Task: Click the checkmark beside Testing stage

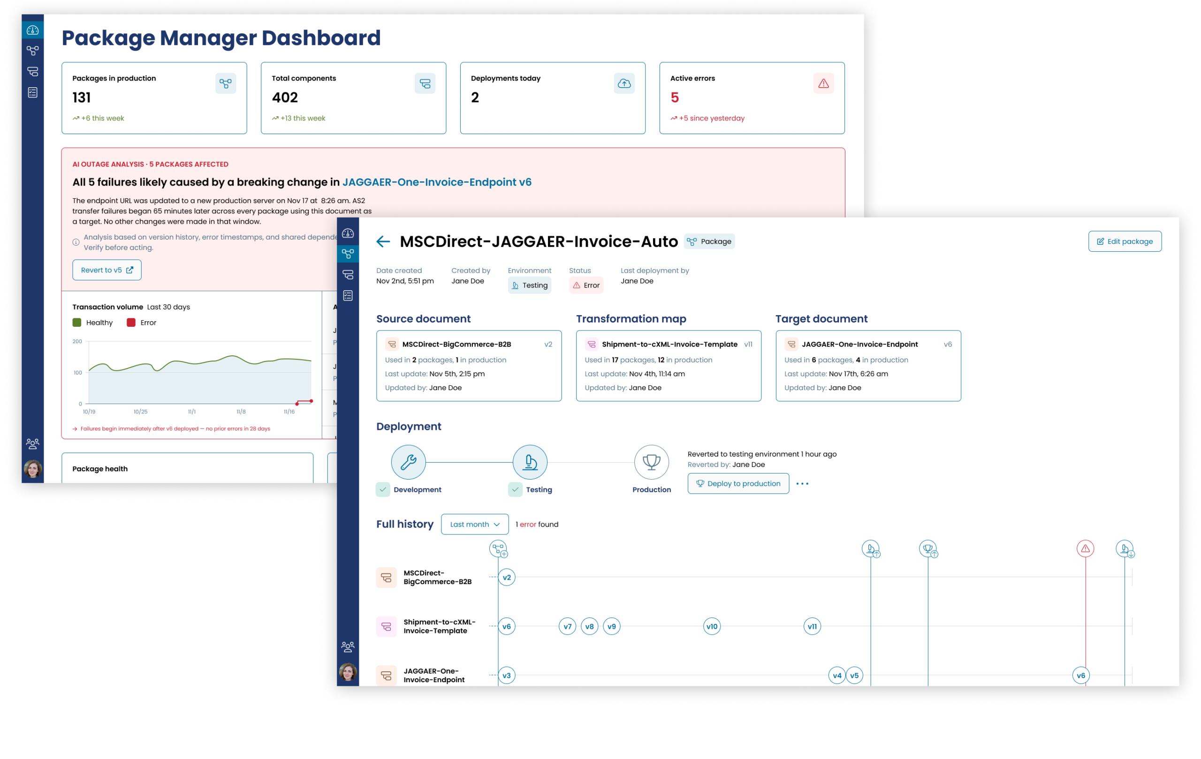Action: point(515,489)
